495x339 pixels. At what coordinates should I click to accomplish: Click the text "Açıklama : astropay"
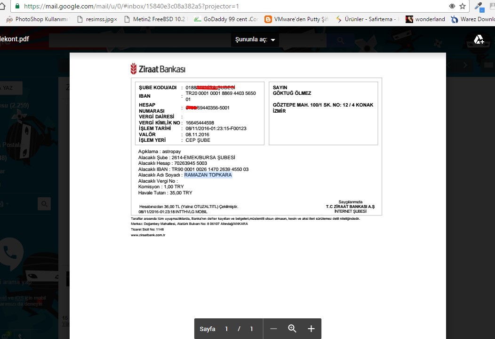coord(160,152)
